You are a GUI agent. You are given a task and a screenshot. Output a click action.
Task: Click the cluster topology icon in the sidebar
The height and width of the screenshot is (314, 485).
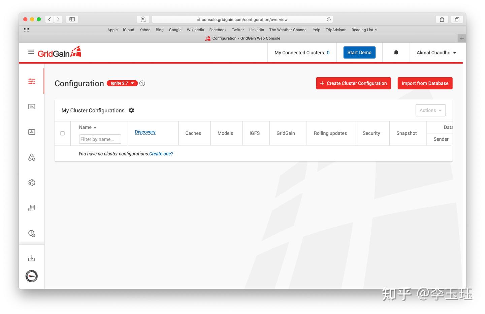click(x=31, y=157)
